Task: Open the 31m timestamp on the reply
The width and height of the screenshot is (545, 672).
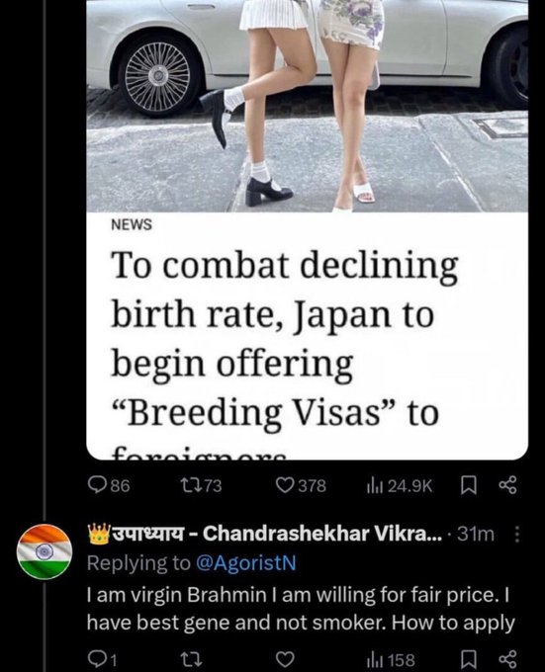Action: (x=476, y=534)
